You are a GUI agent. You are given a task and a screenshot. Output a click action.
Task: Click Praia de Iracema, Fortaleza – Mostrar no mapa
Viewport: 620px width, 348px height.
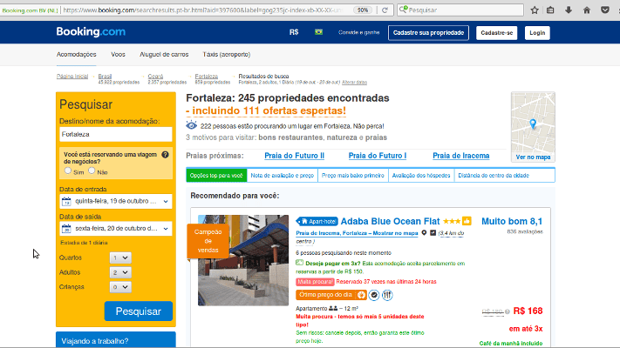(357, 233)
